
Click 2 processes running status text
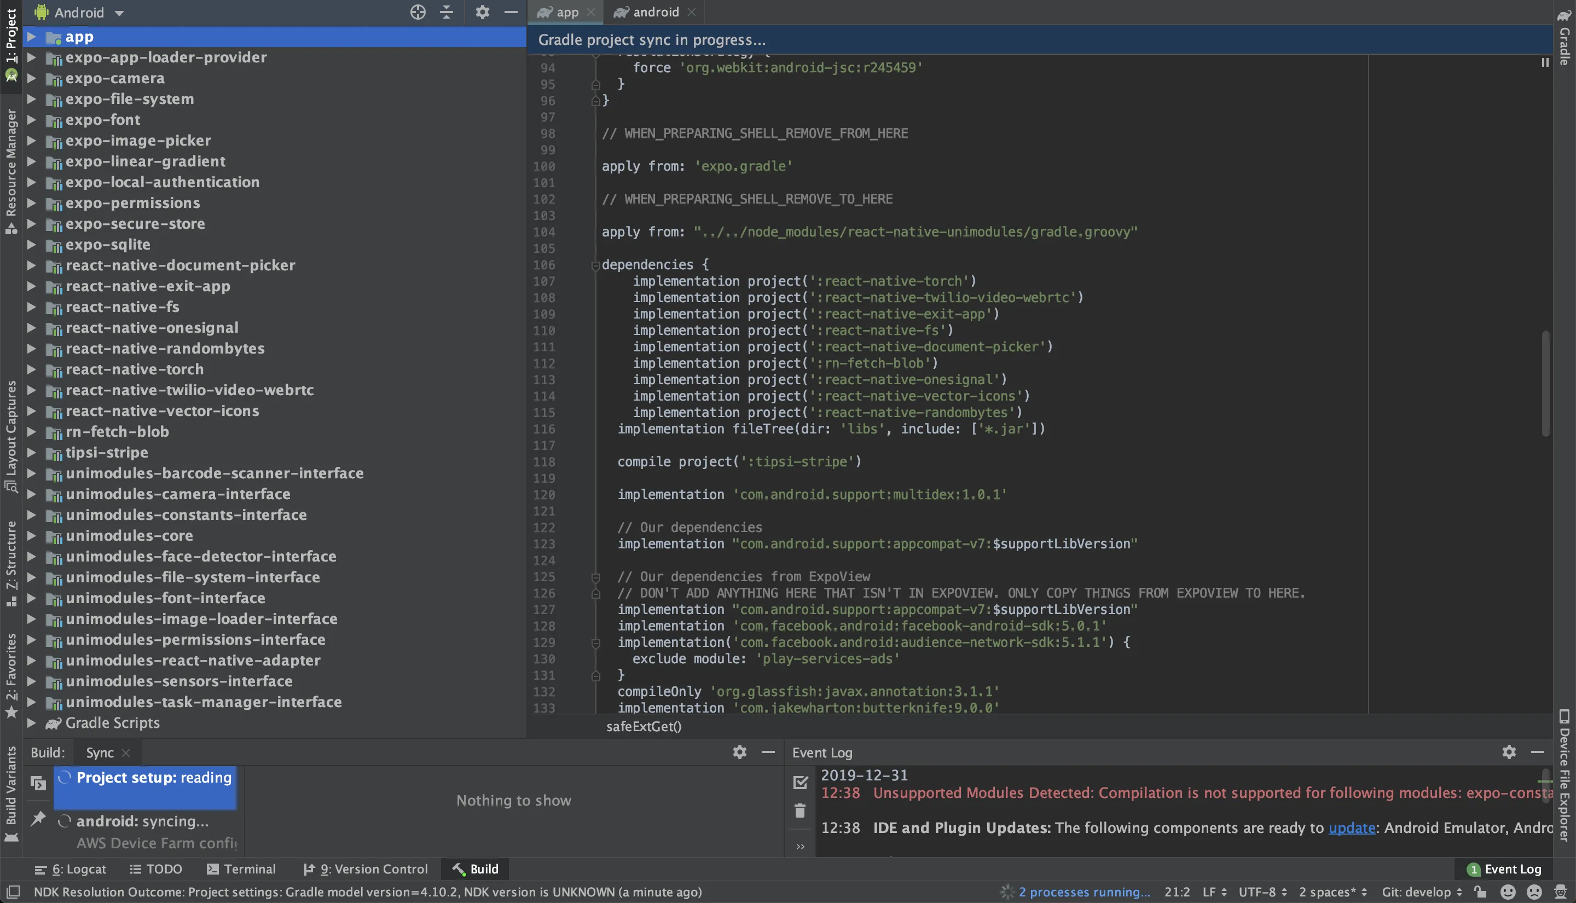coord(1083,892)
